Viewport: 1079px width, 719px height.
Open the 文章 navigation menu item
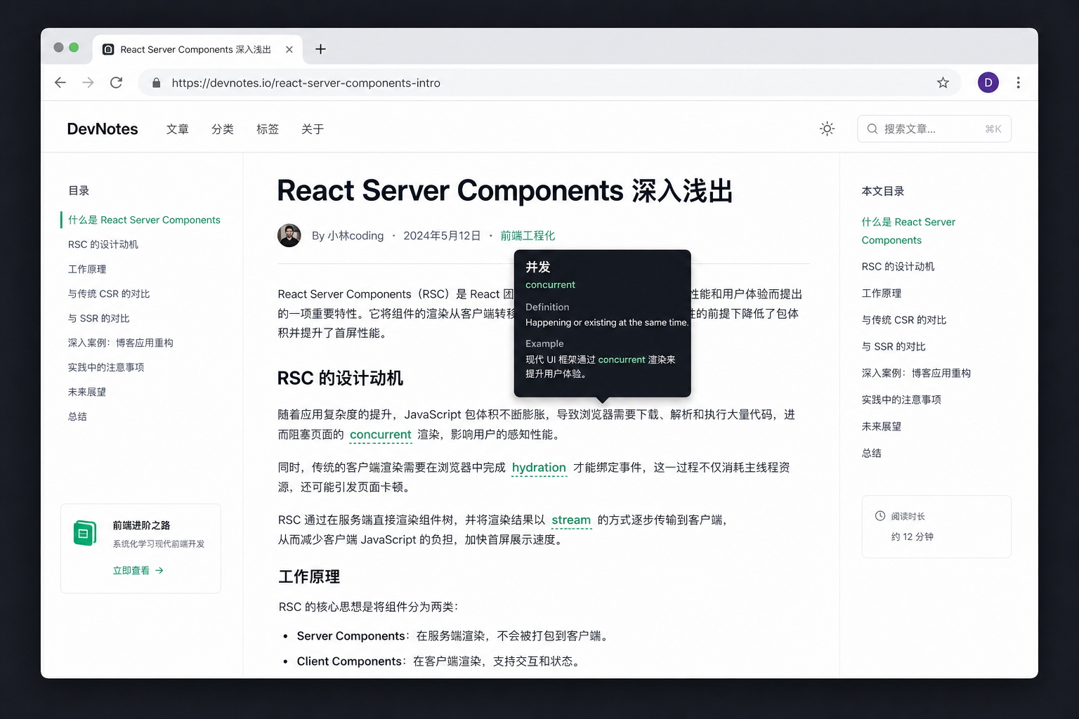tap(178, 129)
